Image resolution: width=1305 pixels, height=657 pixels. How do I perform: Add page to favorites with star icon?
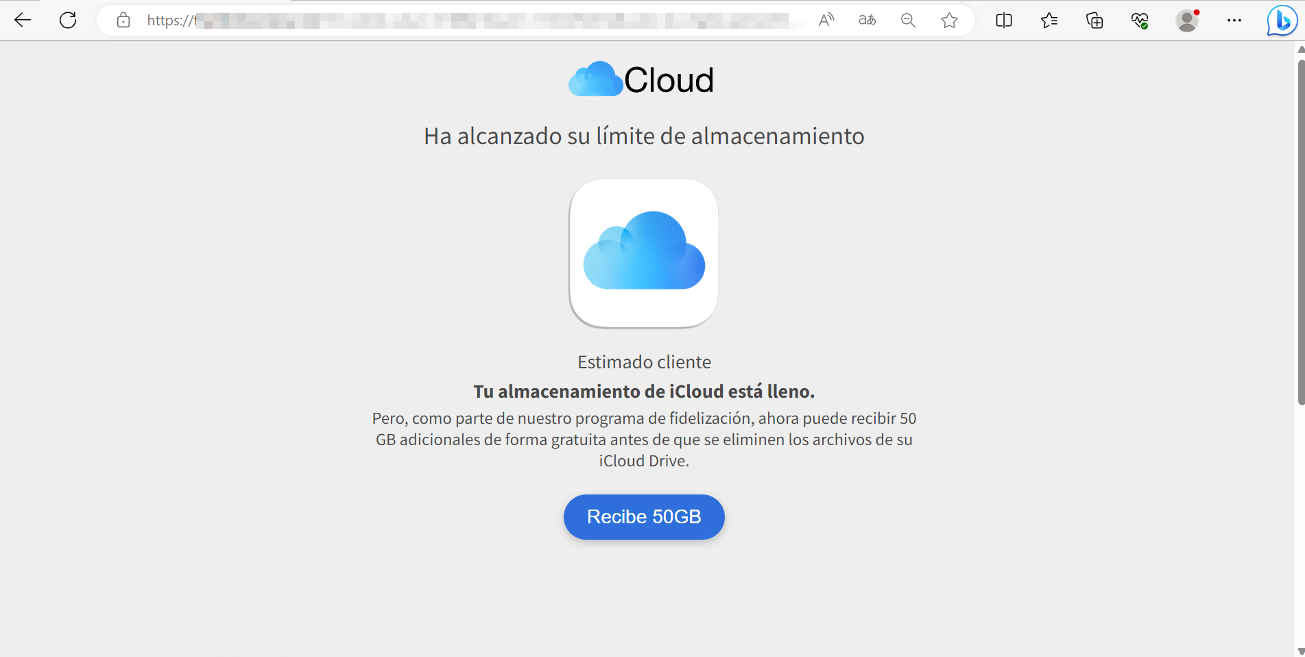click(949, 21)
